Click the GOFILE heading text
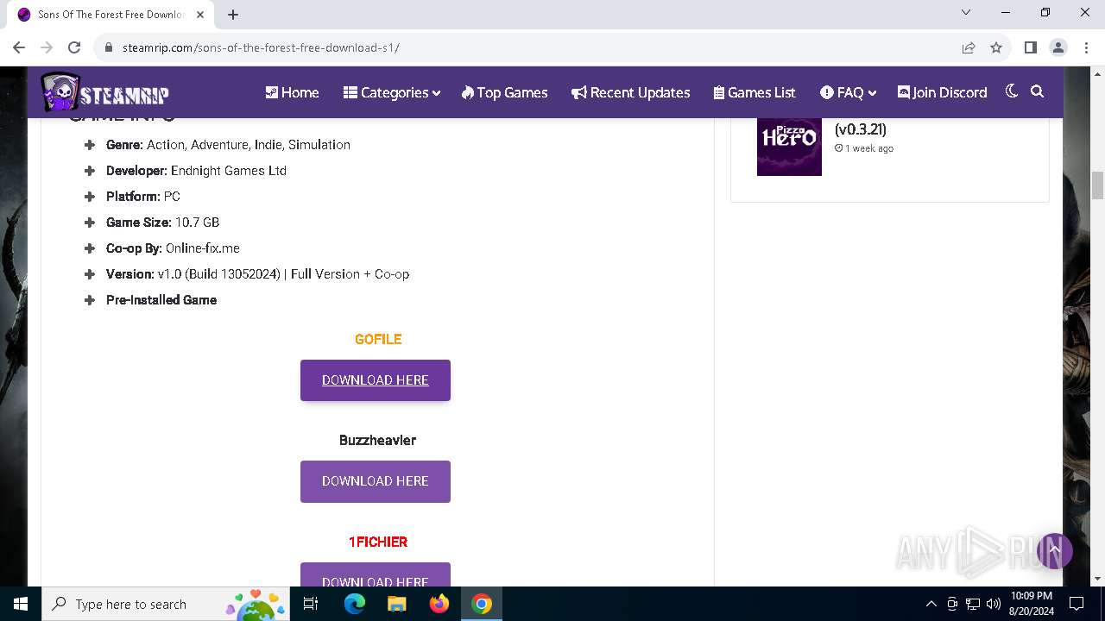The image size is (1105, 621). coord(378,339)
